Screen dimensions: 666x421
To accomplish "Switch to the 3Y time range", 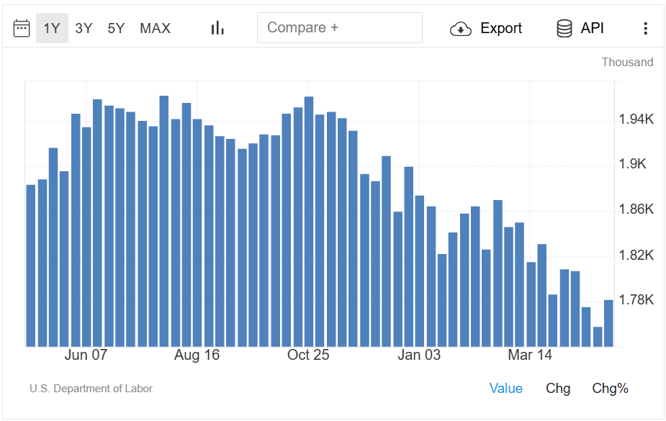I will [x=84, y=28].
